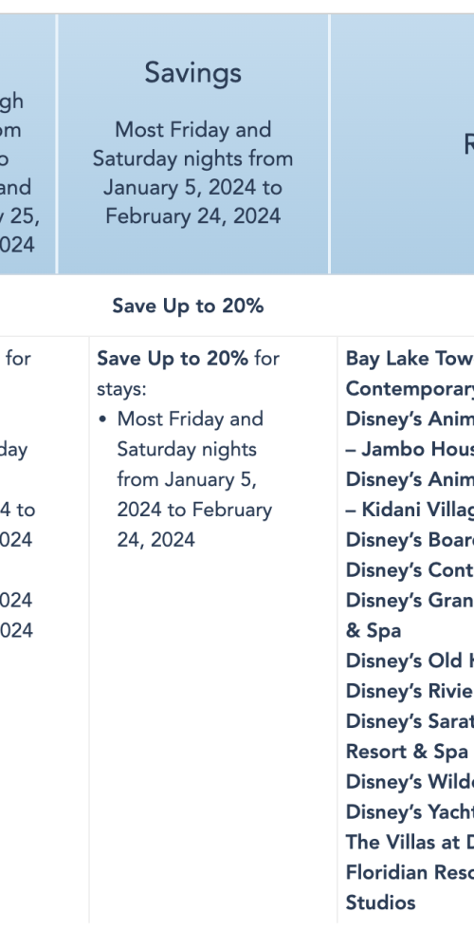
Task: Click Disney's Saratoga Springs entry
Action: 410,721
